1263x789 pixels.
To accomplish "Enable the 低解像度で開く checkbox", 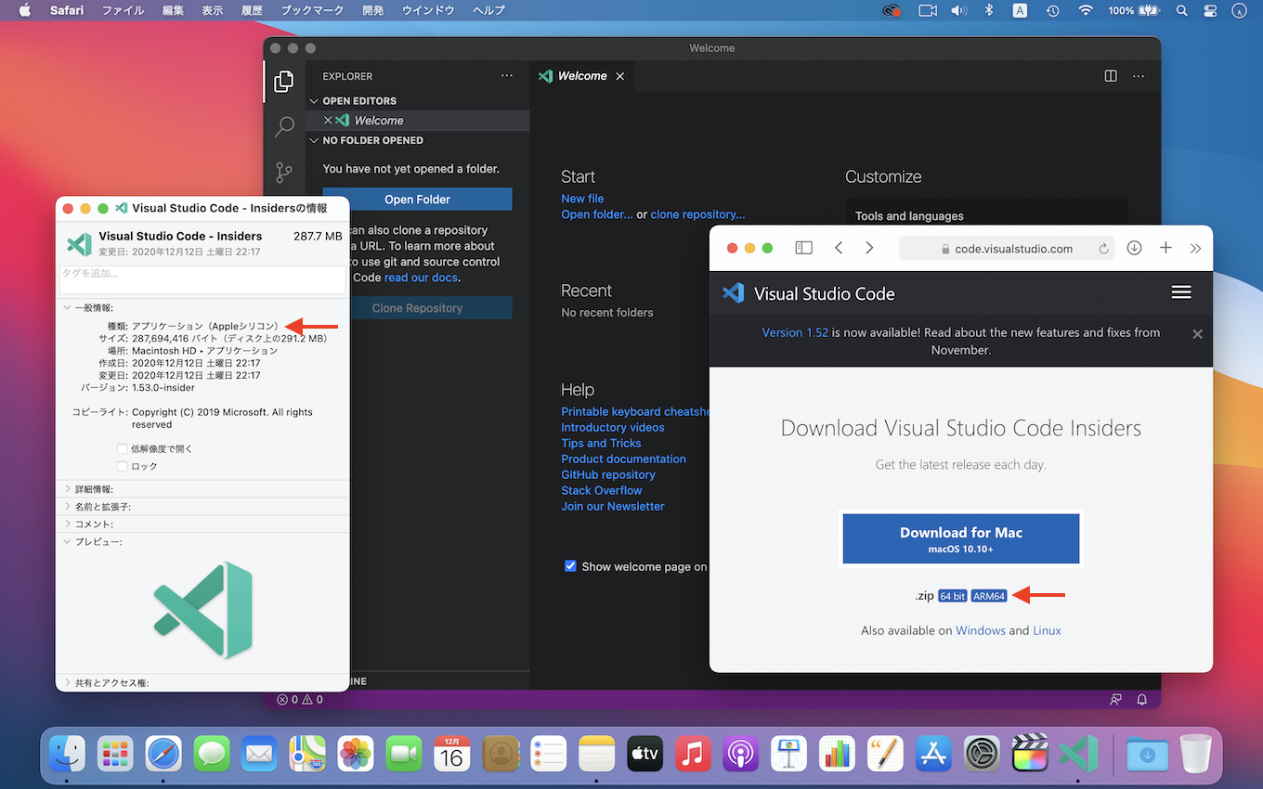I will pyautogui.click(x=123, y=449).
